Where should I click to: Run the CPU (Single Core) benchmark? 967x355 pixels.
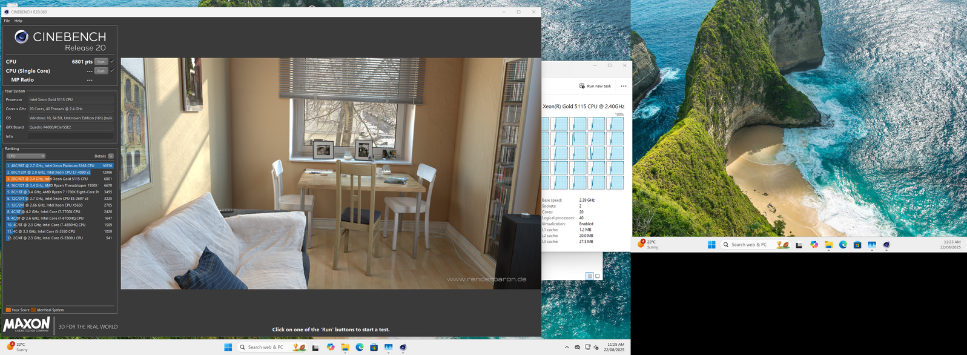point(101,71)
